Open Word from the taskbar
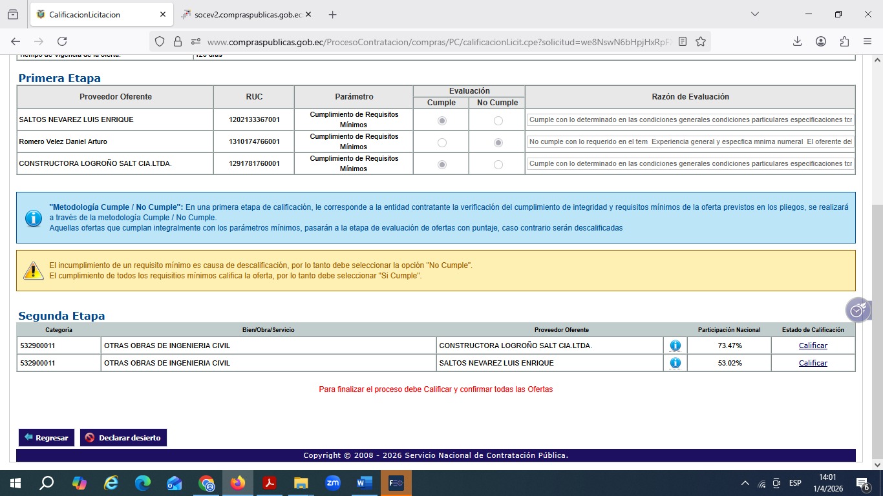This screenshot has width=883, height=496. (365, 483)
